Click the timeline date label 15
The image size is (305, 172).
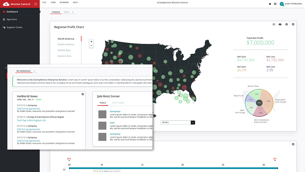142,165
